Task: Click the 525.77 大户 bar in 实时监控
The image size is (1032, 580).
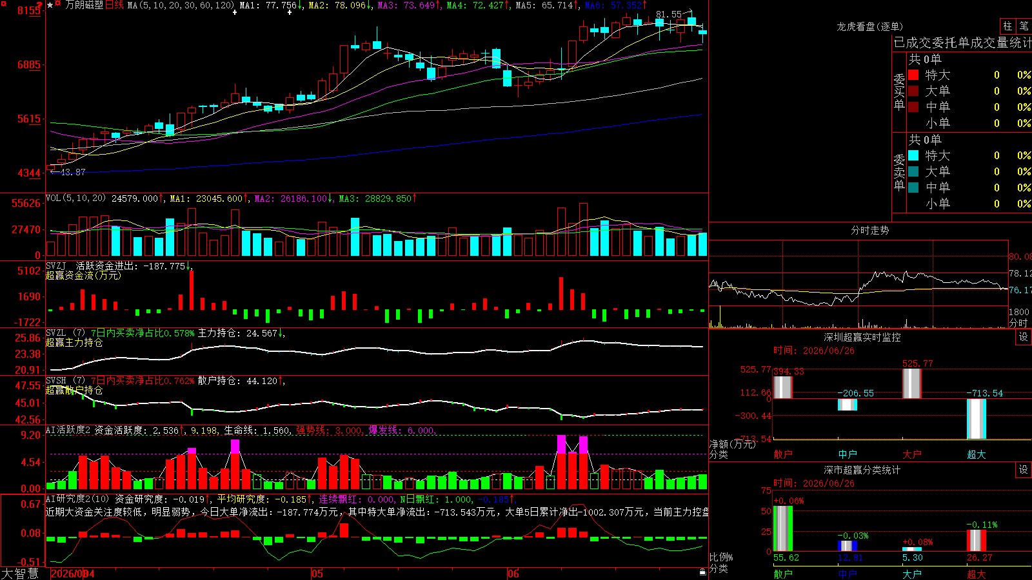Action: 912,383
